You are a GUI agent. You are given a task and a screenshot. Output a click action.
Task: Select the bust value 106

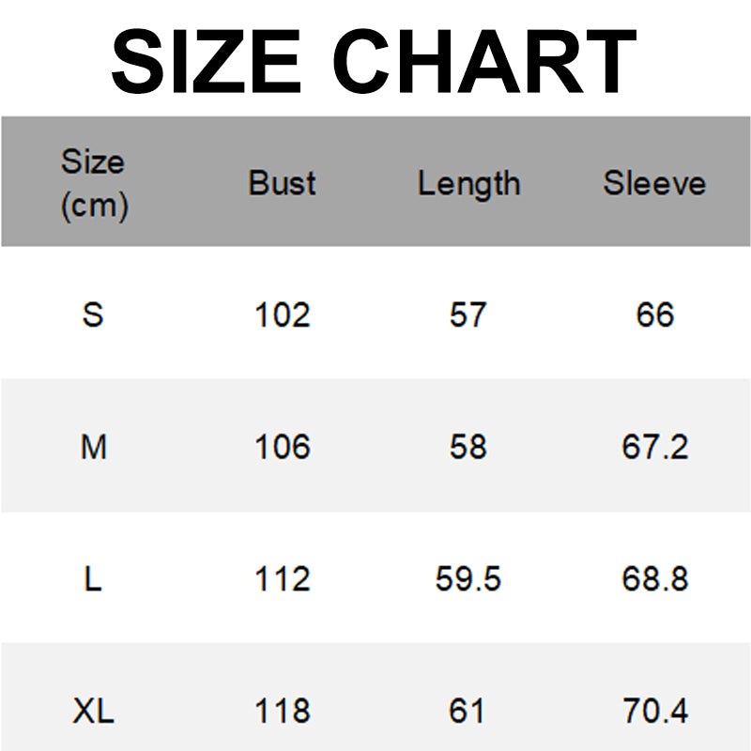(282, 447)
